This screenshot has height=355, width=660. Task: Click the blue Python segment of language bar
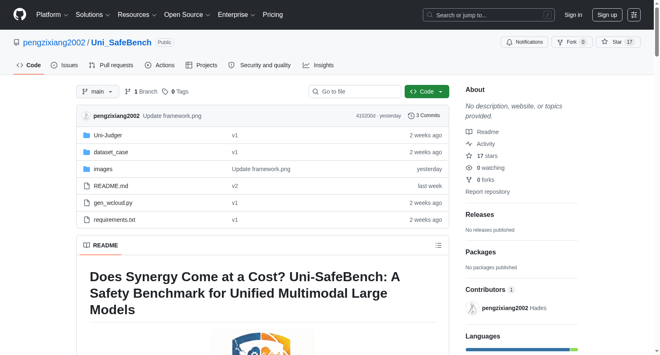[x=518, y=350]
